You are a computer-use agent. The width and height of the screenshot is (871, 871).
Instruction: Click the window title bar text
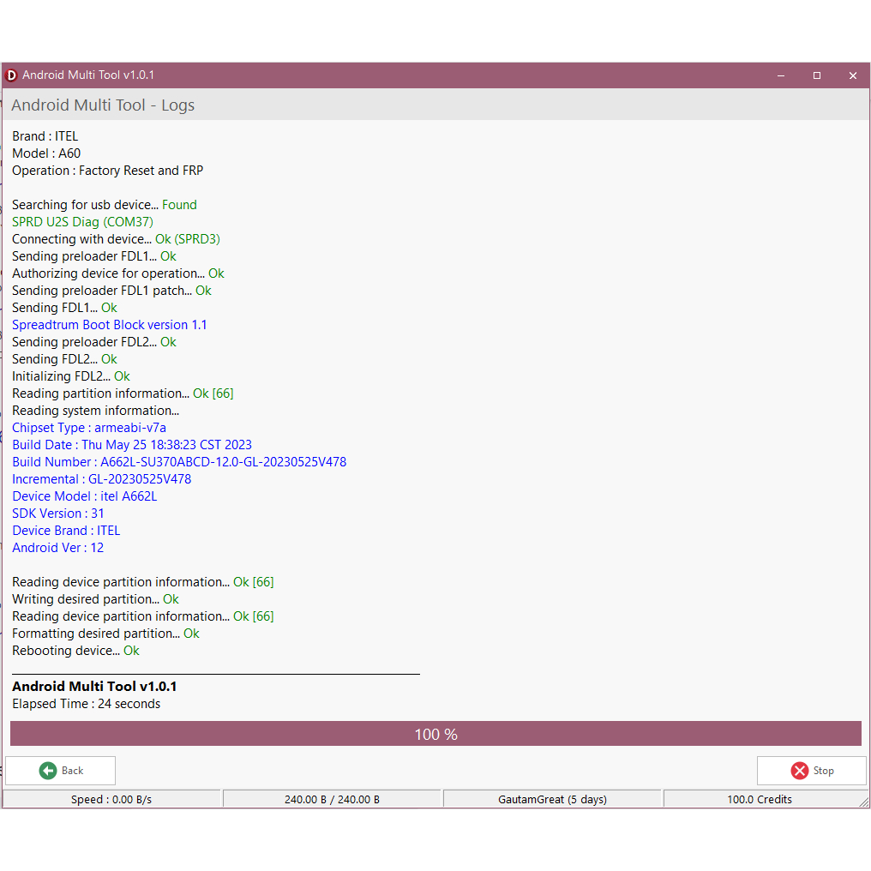[x=88, y=75]
